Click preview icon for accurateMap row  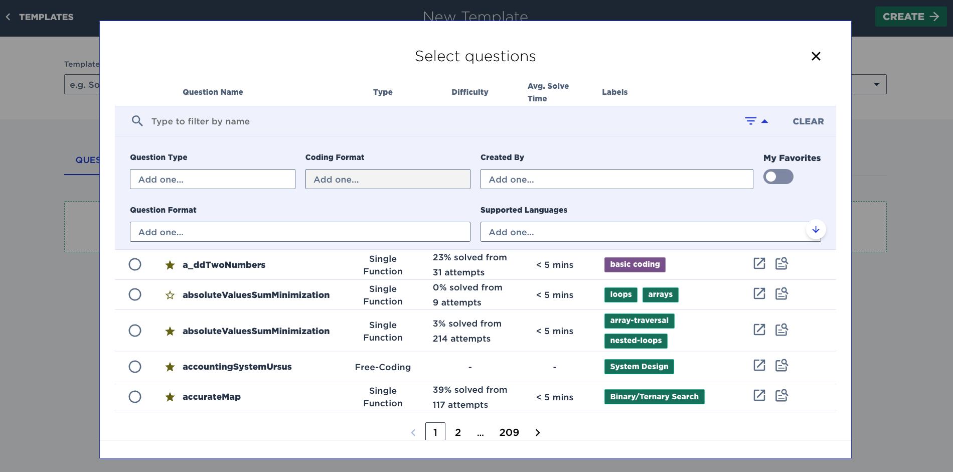point(781,396)
